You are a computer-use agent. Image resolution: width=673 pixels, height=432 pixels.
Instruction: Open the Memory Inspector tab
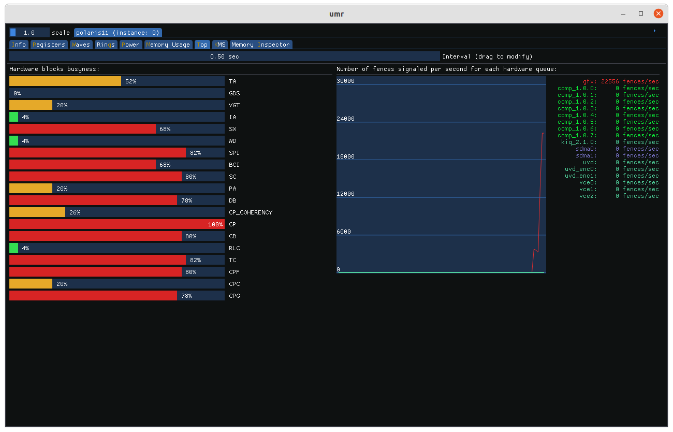261,45
